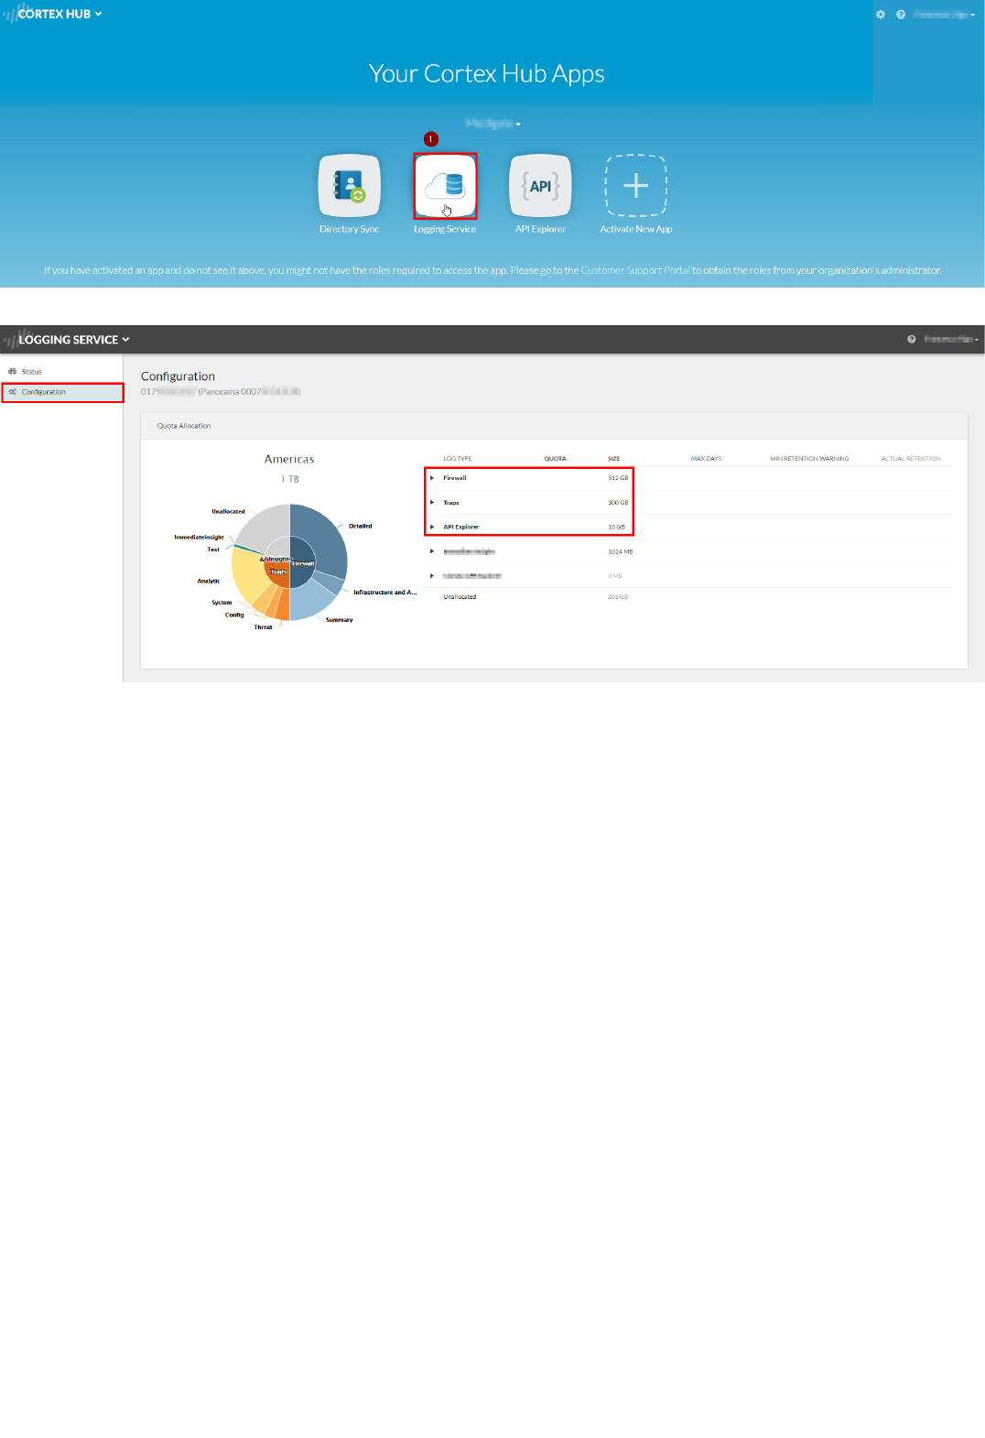Open user account menu in Cortex Hub header
This screenshot has width=985, height=1438.
[945, 15]
